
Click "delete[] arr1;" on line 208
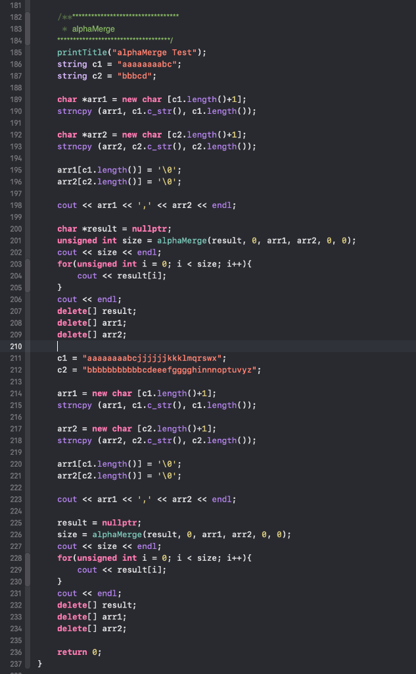coord(92,323)
